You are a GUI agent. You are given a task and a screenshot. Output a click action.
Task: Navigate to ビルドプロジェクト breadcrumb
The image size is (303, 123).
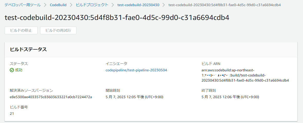92,5
